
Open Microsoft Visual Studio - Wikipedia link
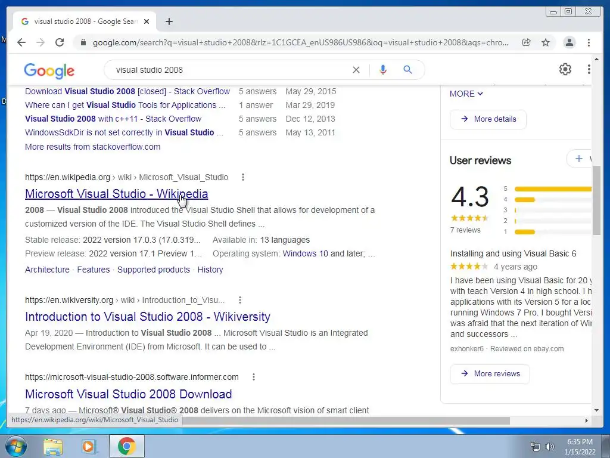[116, 194]
